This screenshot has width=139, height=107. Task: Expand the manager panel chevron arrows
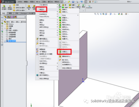tap(25, 17)
